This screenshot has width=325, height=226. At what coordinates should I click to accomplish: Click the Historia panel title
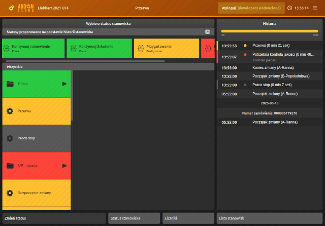(270, 24)
